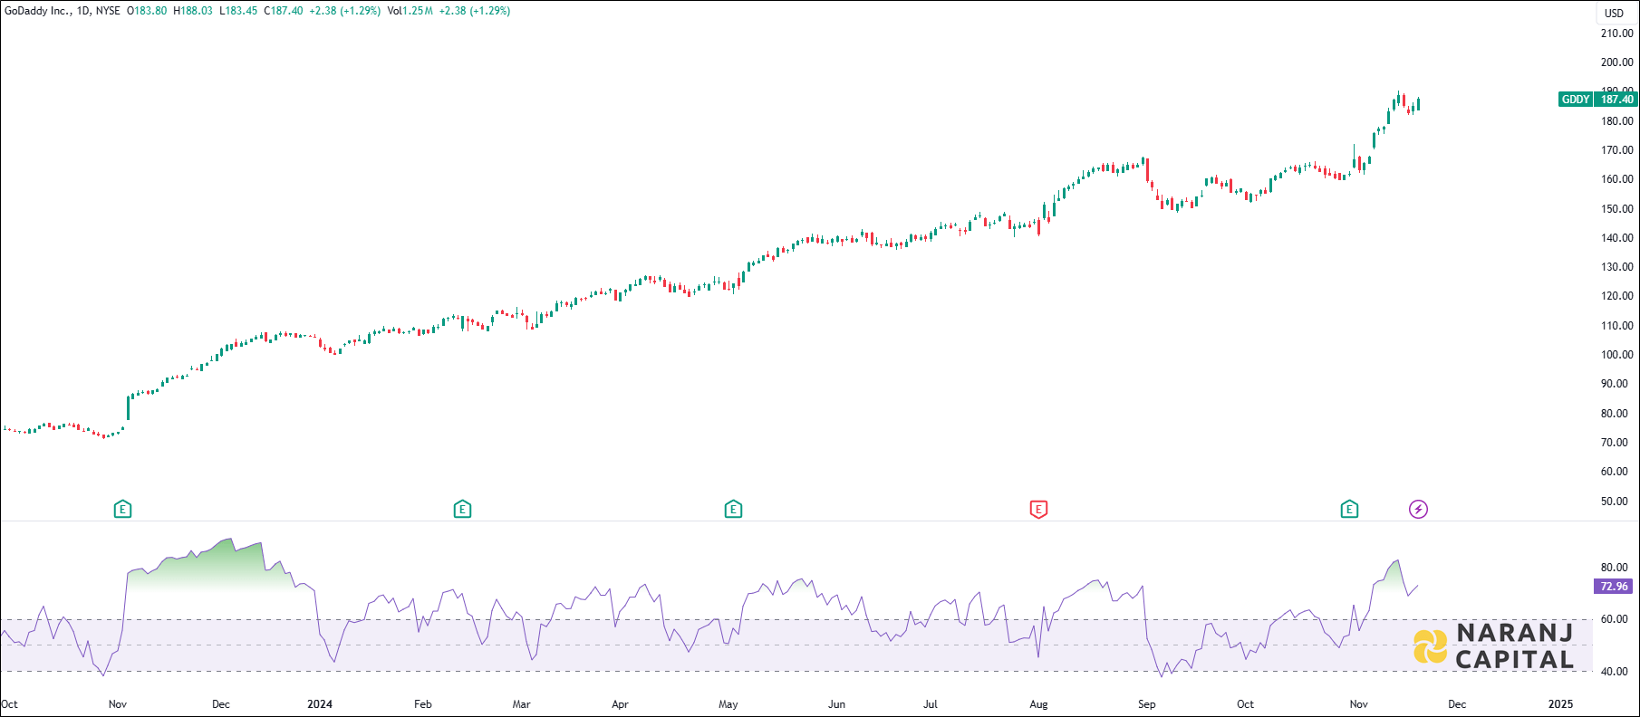Click the May label on time axis

(728, 704)
